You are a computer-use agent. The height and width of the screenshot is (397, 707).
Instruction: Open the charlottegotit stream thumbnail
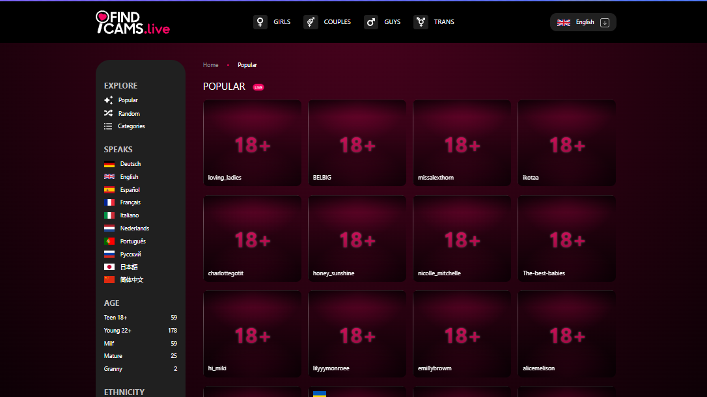point(252,239)
